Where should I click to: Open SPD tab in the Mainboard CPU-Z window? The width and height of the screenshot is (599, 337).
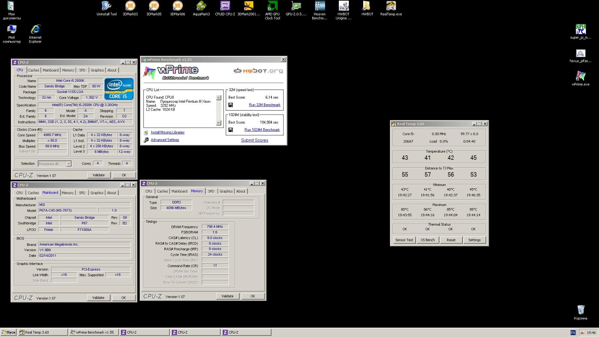pyautogui.click(x=82, y=193)
